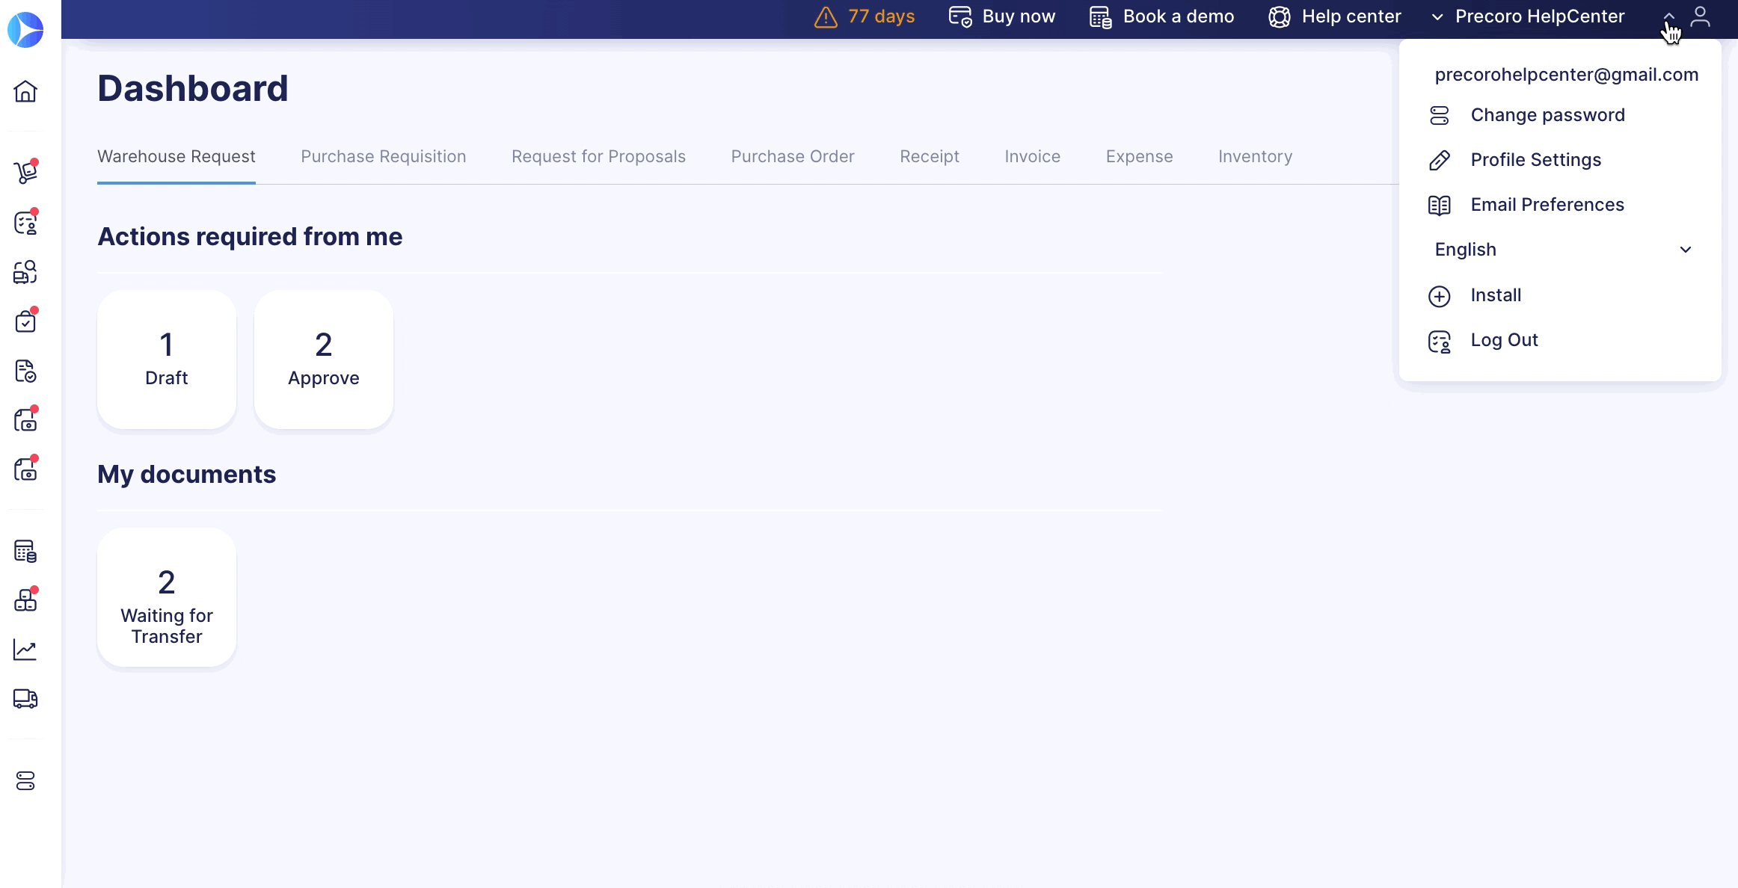
Task: Open Budgets via the calculator-coins sidebar icon
Action: (25, 552)
